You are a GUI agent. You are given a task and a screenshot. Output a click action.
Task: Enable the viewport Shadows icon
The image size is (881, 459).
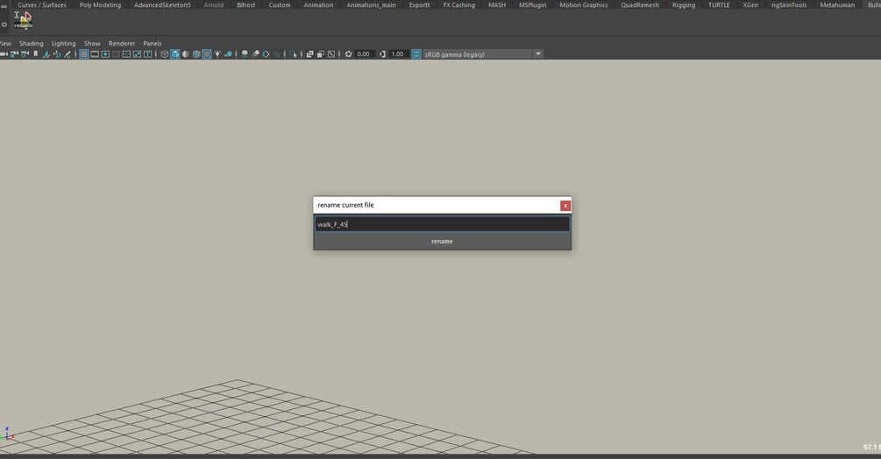pos(228,53)
